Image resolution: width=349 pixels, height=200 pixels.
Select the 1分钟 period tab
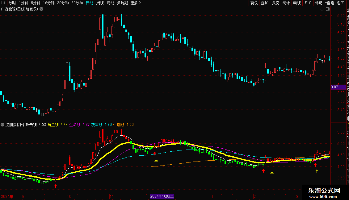point(23,3)
